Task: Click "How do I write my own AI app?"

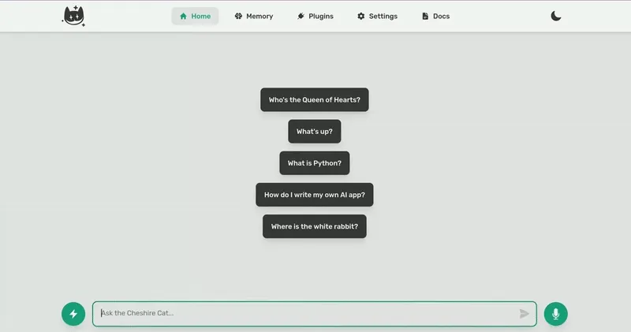Action: click(314, 195)
